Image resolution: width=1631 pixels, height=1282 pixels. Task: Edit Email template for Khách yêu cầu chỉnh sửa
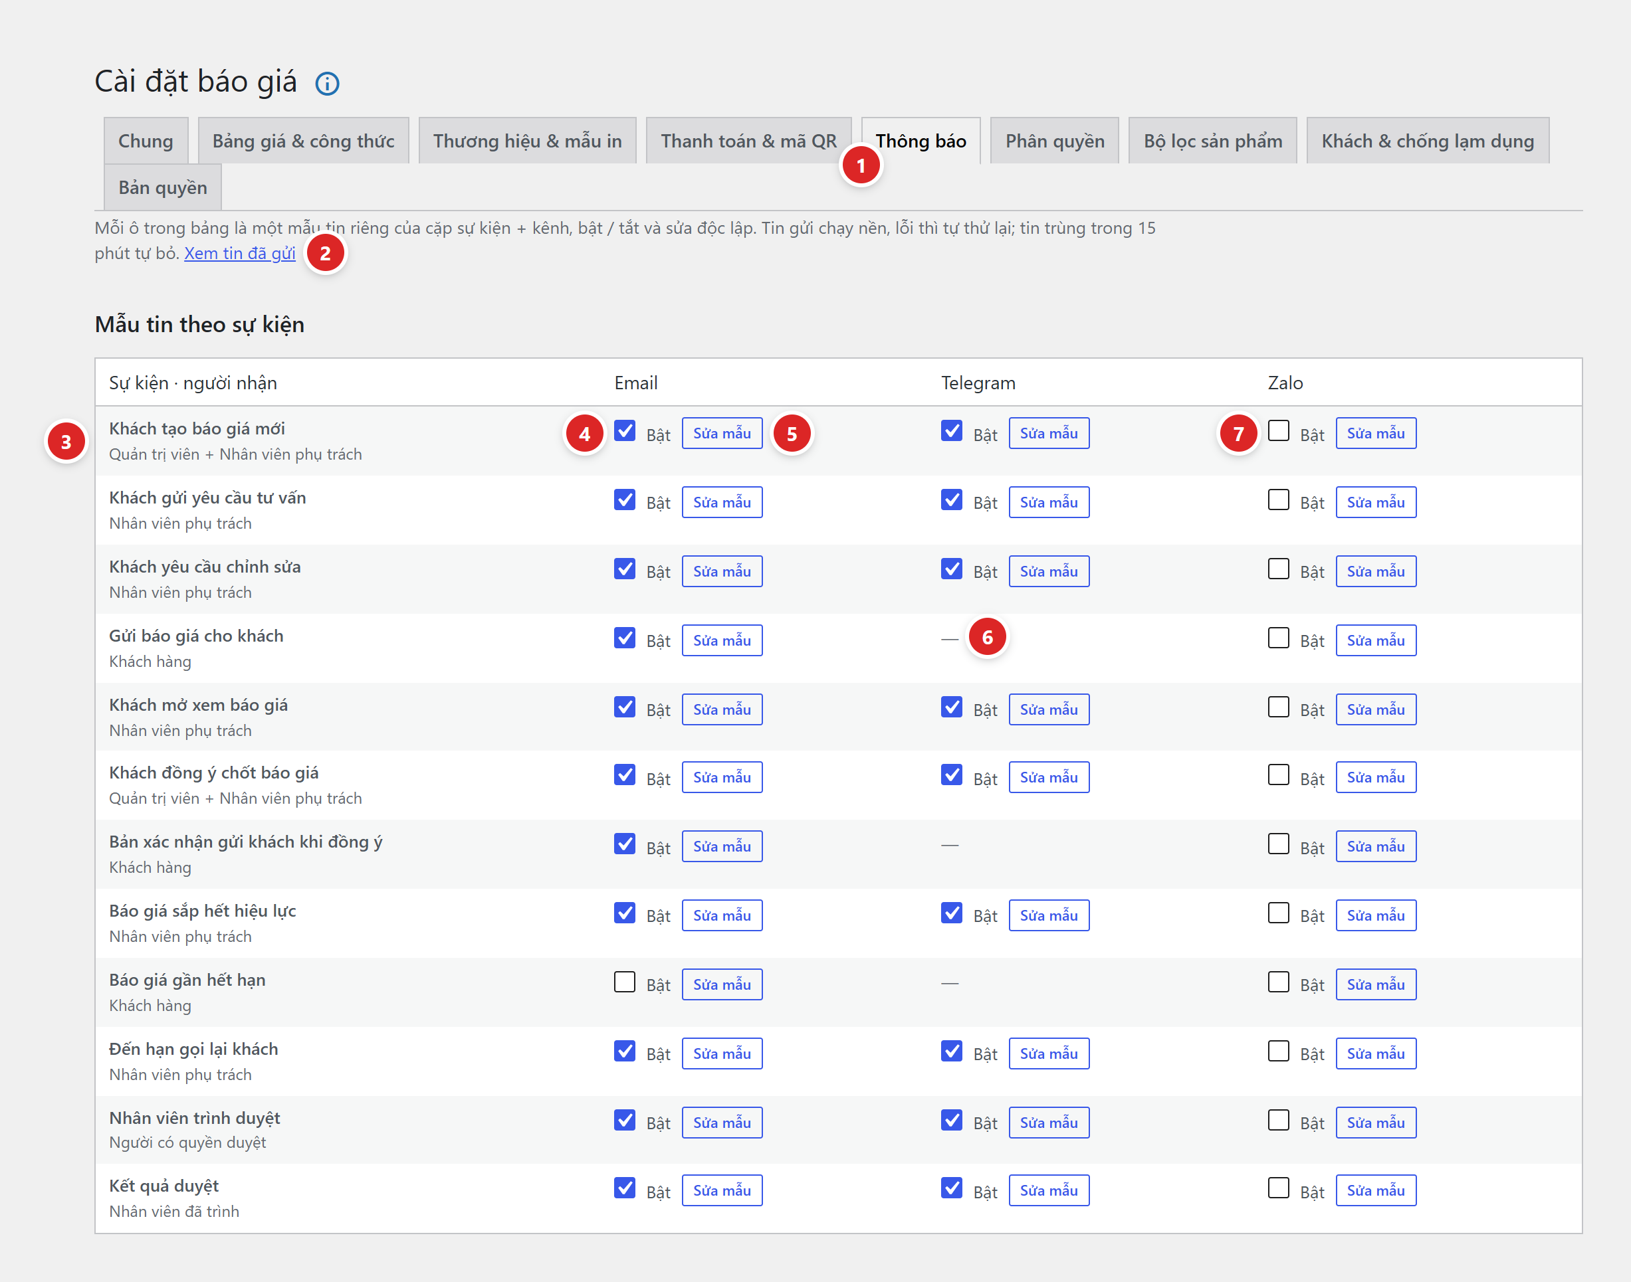(x=722, y=571)
